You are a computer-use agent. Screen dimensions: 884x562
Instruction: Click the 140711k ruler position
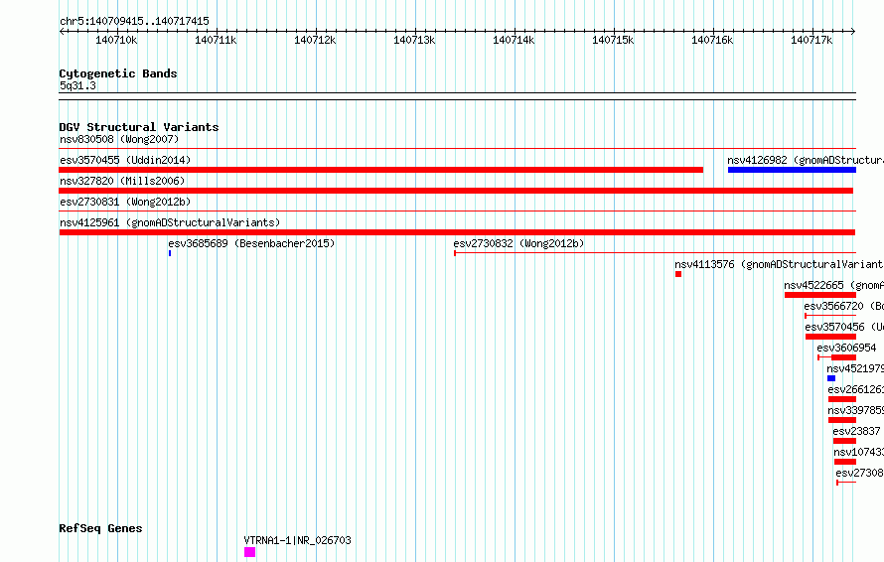[216, 40]
